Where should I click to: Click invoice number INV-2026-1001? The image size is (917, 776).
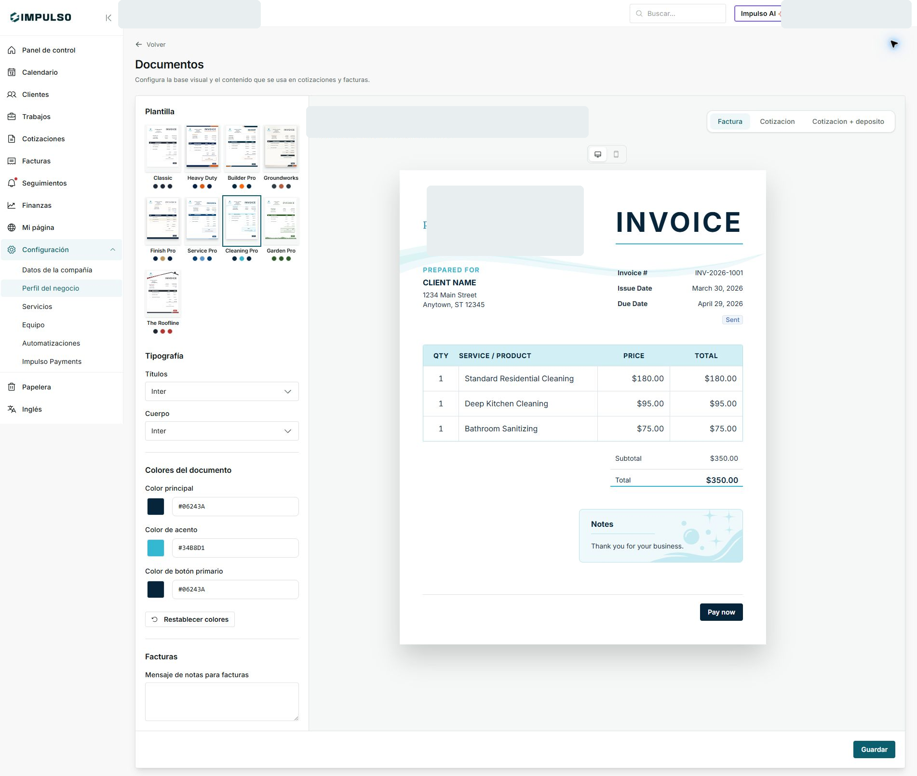(719, 273)
